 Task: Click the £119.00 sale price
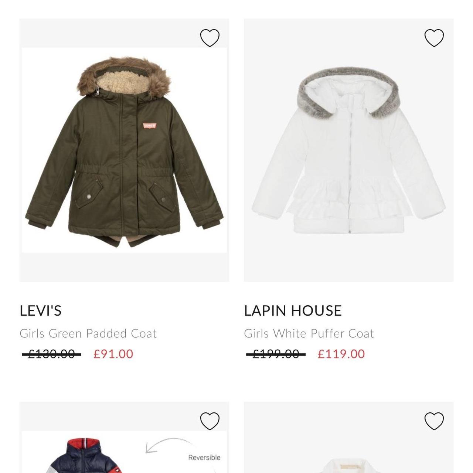(x=341, y=354)
